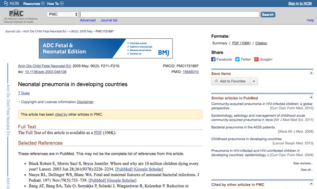317x189 pixels.
Task: Click See all... link
Action: point(307,170)
